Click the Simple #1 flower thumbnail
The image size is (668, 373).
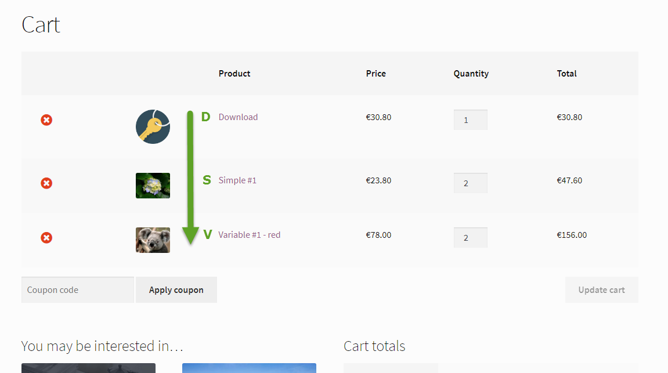(153, 186)
